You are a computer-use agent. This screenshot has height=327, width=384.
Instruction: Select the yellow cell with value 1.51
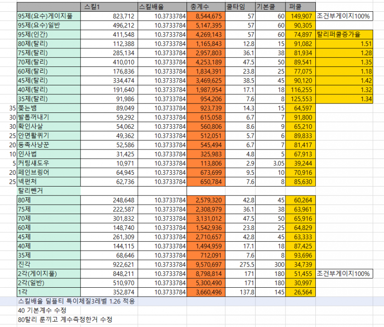pos(344,44)
